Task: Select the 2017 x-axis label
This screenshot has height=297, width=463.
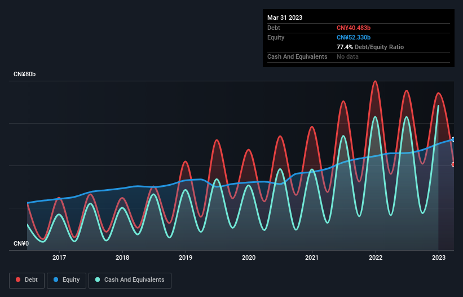Action: click(x=59, y=257)
